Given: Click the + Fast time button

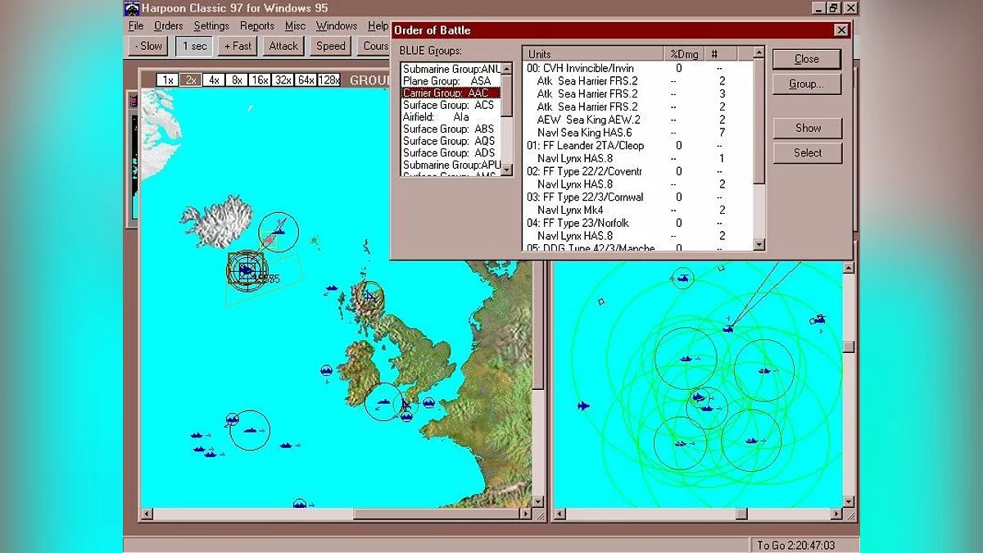Looking at the screenshot, I should click(x=238, y=46).
